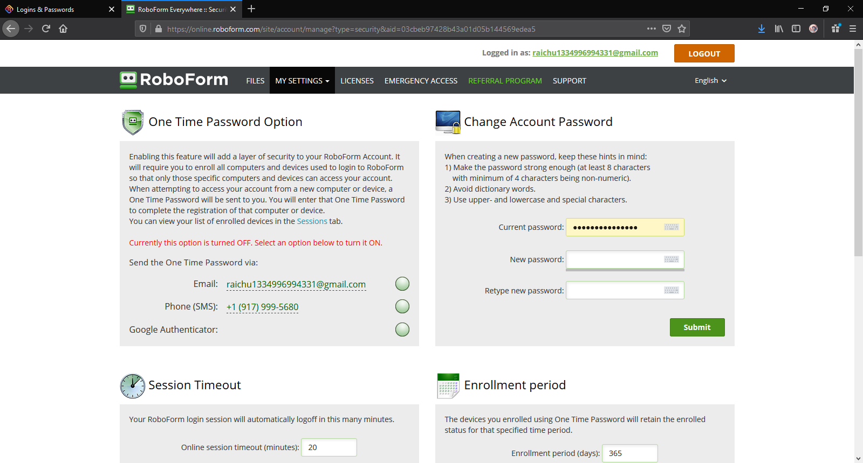Open the page actions three-dot menu
The width and height of the screenshot is (863, 463).
[652, 29]
